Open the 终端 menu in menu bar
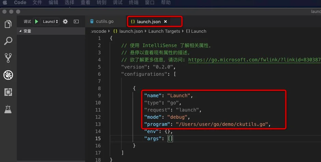 [x=134, y=3]
